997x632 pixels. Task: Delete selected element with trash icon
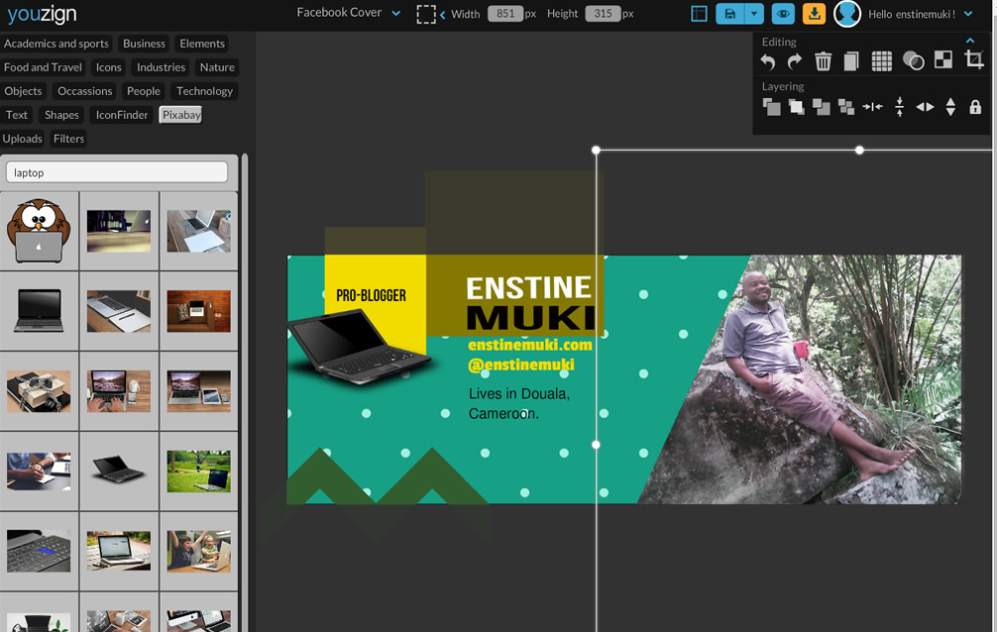pyautogui.click(x=823, y=61)
